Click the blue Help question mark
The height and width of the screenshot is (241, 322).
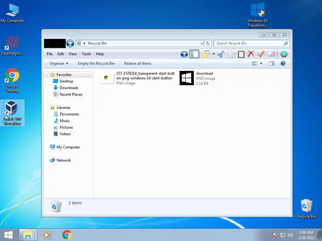(283, 63)
